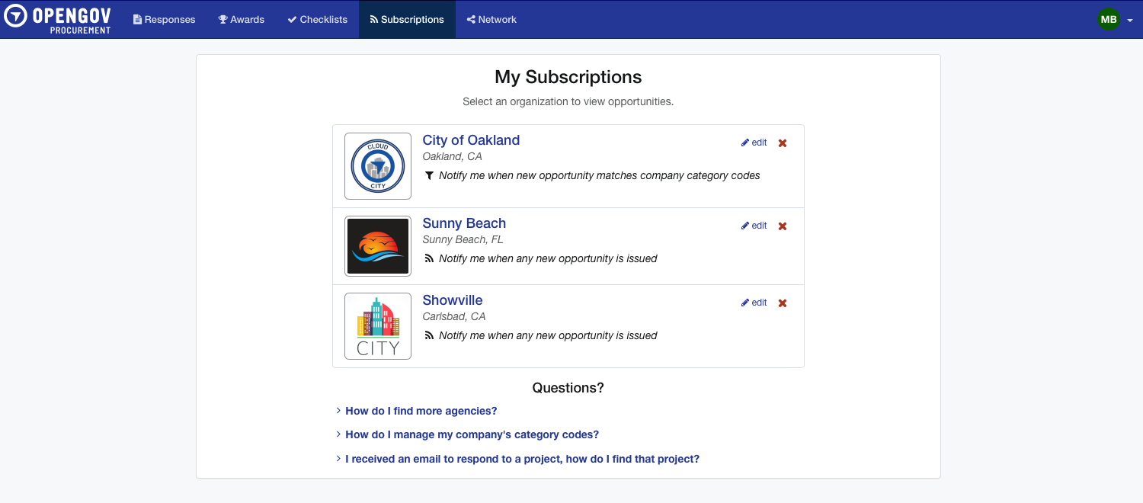The image size is (1143, 503).
Task: Expand "How do I find more agencies?"
Action: (x=421, y=411)
